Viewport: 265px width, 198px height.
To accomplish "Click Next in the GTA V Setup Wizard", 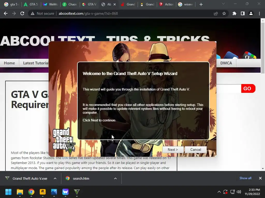I will point(173,150).
